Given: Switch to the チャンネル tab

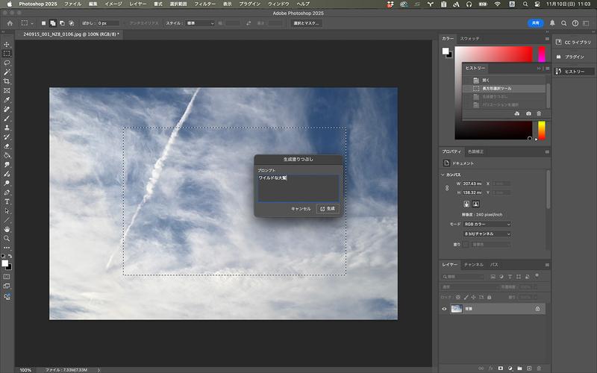Looking at the screenshot, I should coord(473,265).
